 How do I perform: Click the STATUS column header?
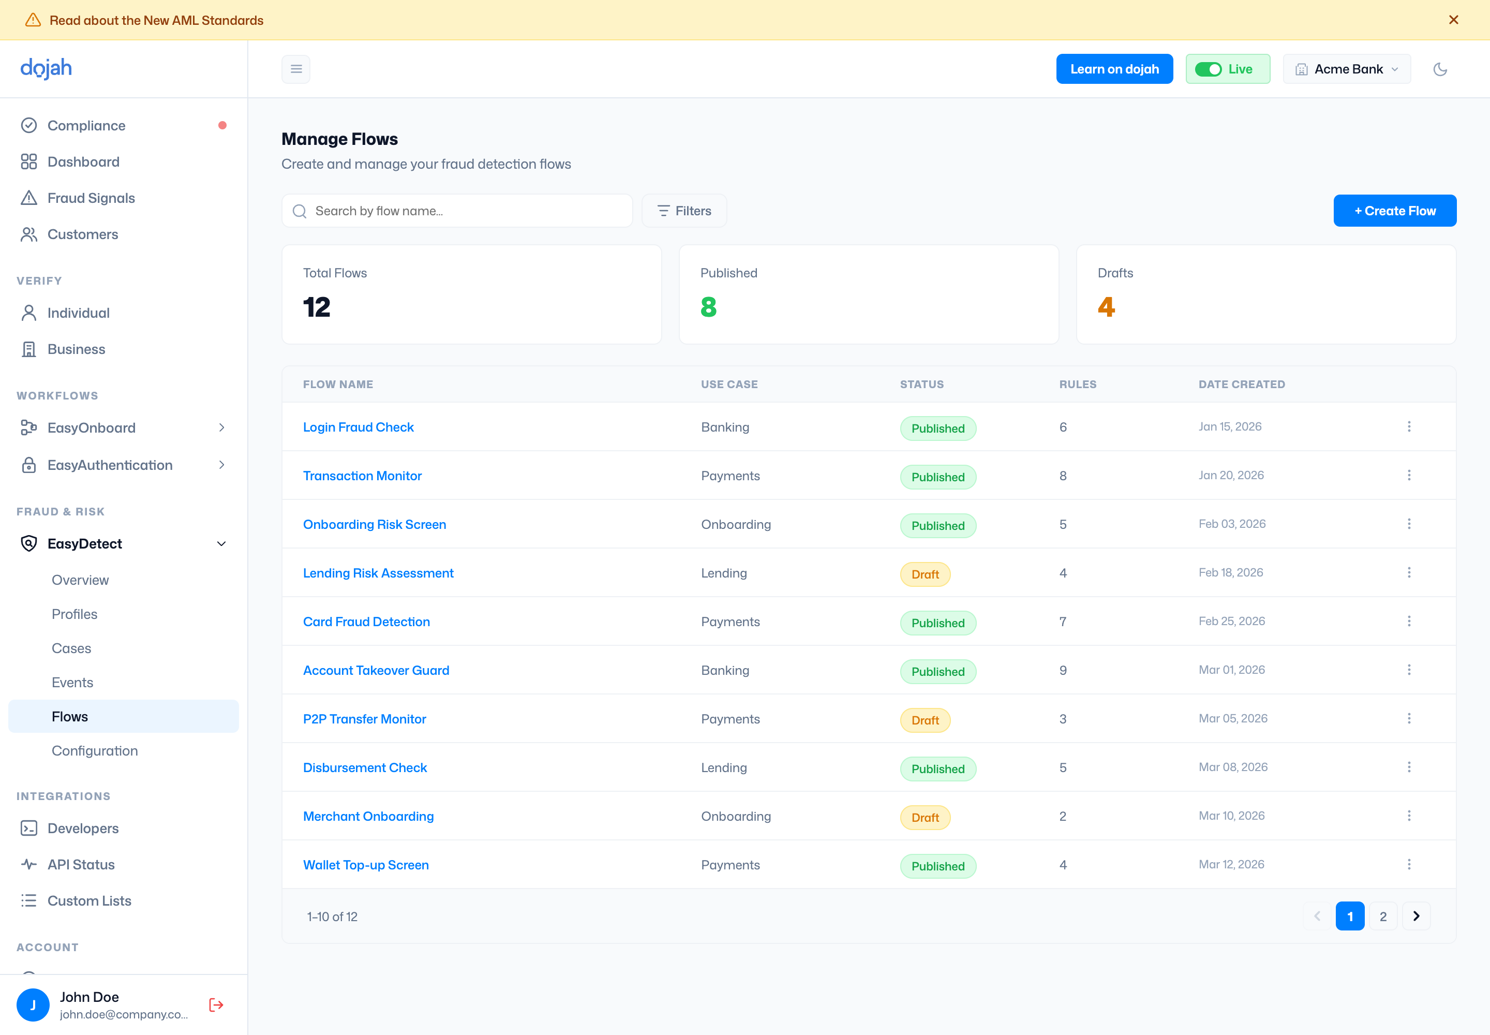(x=921, y=385)
